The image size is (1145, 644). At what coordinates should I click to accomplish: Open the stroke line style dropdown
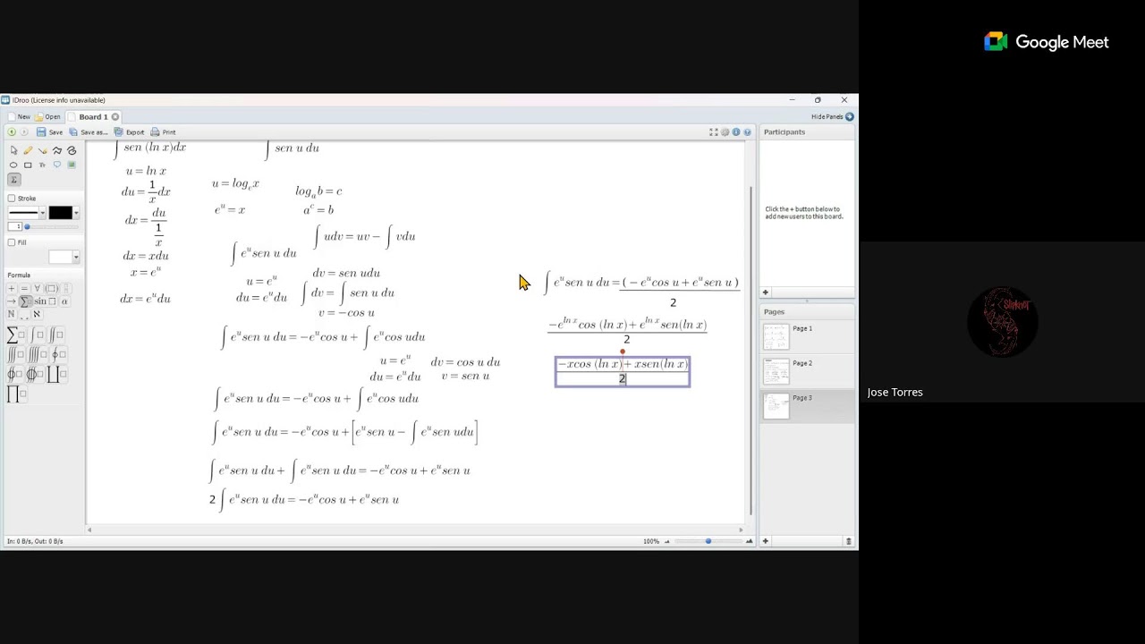pos(42,213)
